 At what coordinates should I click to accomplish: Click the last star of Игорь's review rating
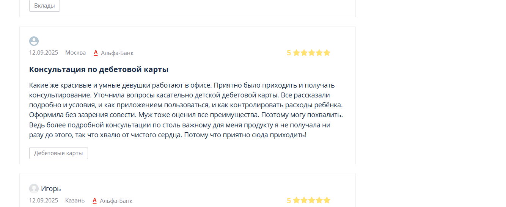[x=327, y=200]
